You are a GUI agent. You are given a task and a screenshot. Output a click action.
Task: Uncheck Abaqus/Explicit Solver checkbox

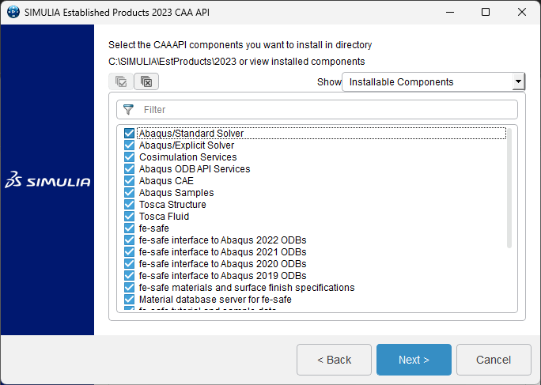point(130,145)
